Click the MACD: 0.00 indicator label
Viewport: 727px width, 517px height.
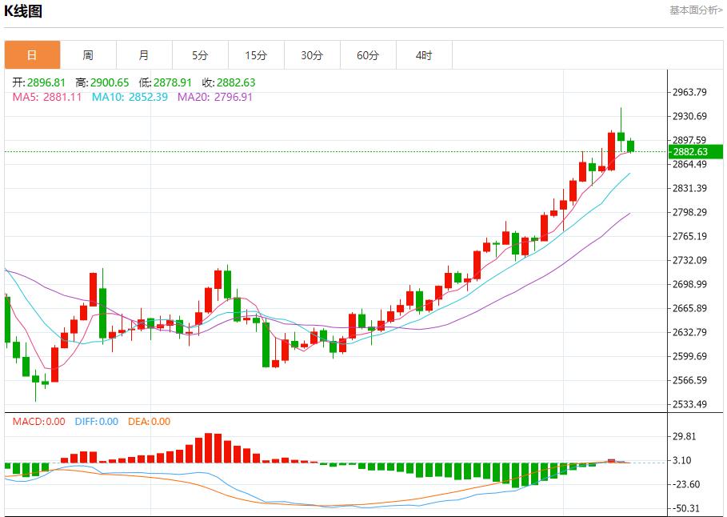pyautogui.click(x=39, y=422)
